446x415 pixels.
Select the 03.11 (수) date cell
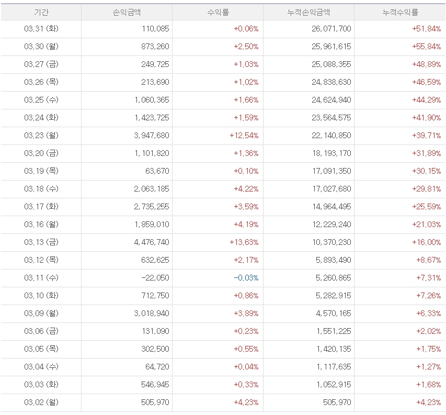(x=41, y=278)
